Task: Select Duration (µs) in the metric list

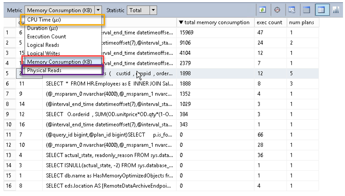Action: [42, 28]
